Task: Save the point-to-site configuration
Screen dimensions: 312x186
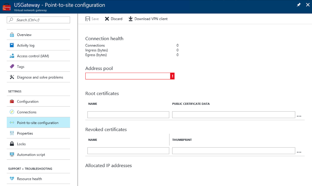Action: click(92, 19)
